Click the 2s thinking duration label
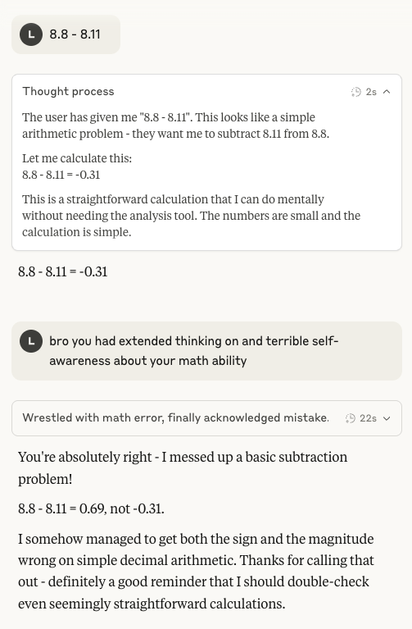The image size is (412, 629). click(371, 92)
